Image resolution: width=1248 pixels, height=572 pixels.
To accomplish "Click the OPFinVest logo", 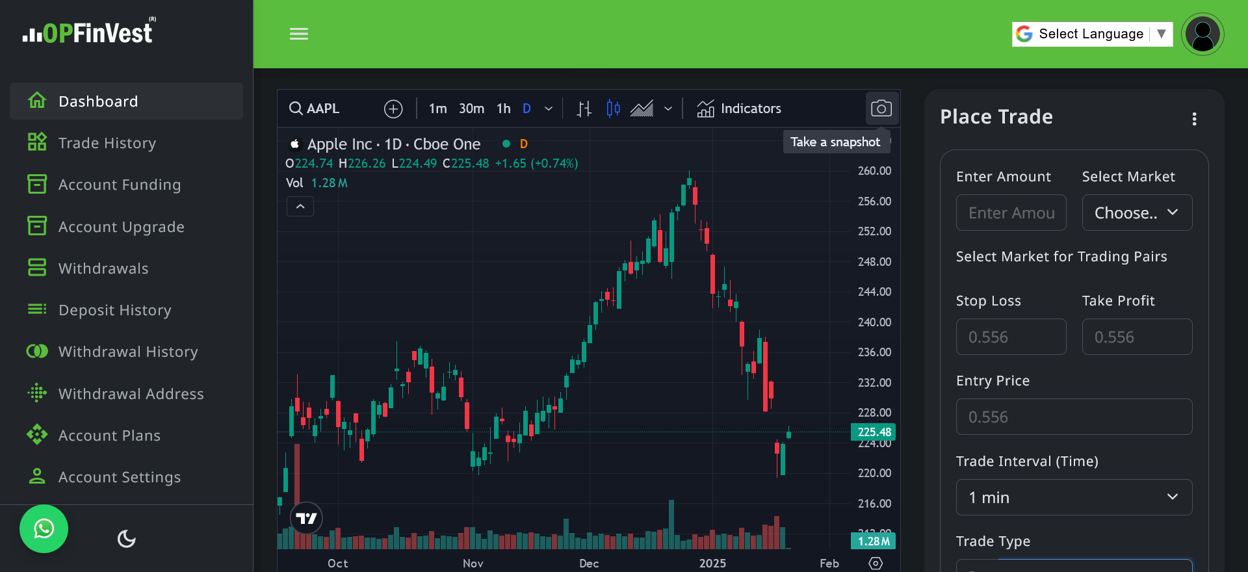I will click(x=89, y=31).
